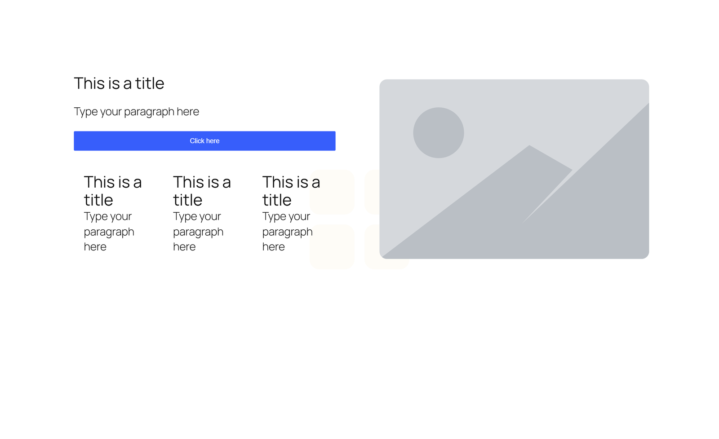719x439 pixels.
Task: Select the middle column's paragraph text
Action: (198, 232)
